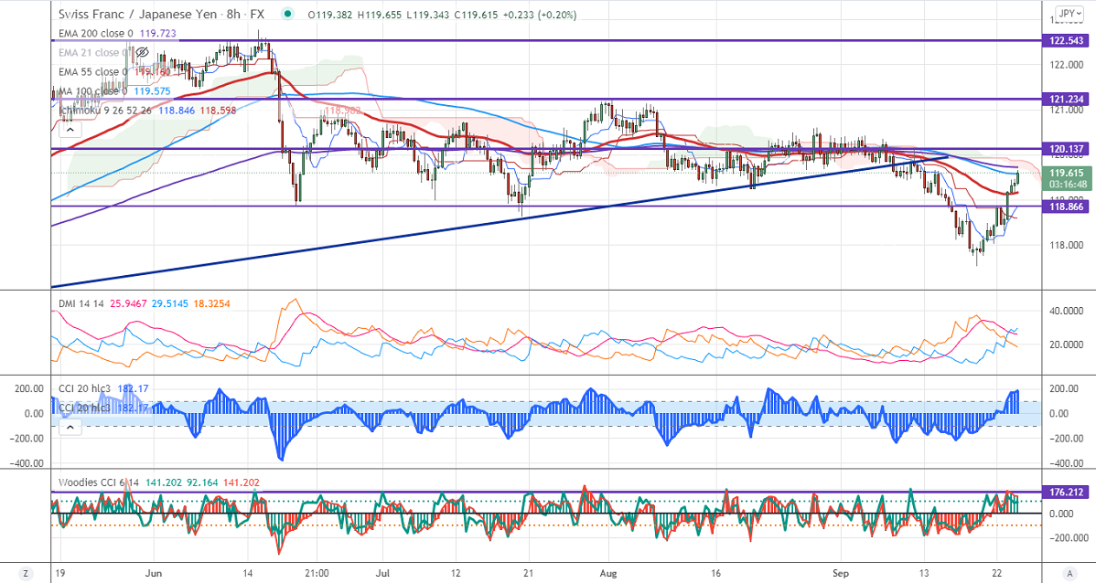Select the Woodies CCI 6 14 legend

(99, 482)
